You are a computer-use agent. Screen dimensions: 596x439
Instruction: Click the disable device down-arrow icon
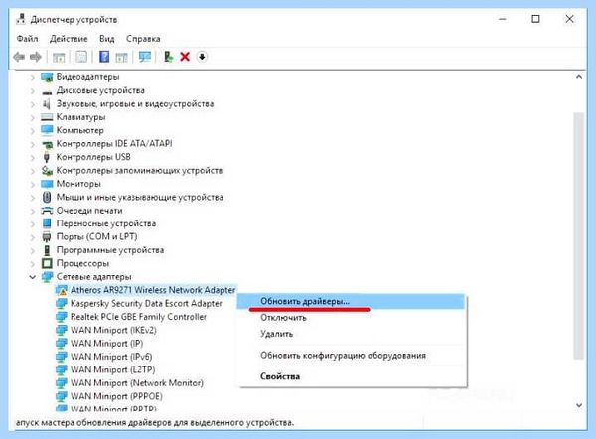pyautogui.click(x=202, y=57)
